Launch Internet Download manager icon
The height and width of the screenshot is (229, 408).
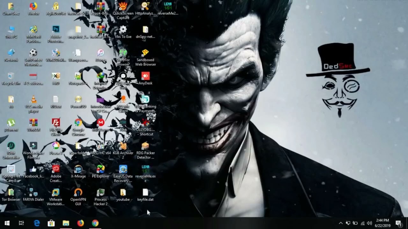click(x=100, y=81)
